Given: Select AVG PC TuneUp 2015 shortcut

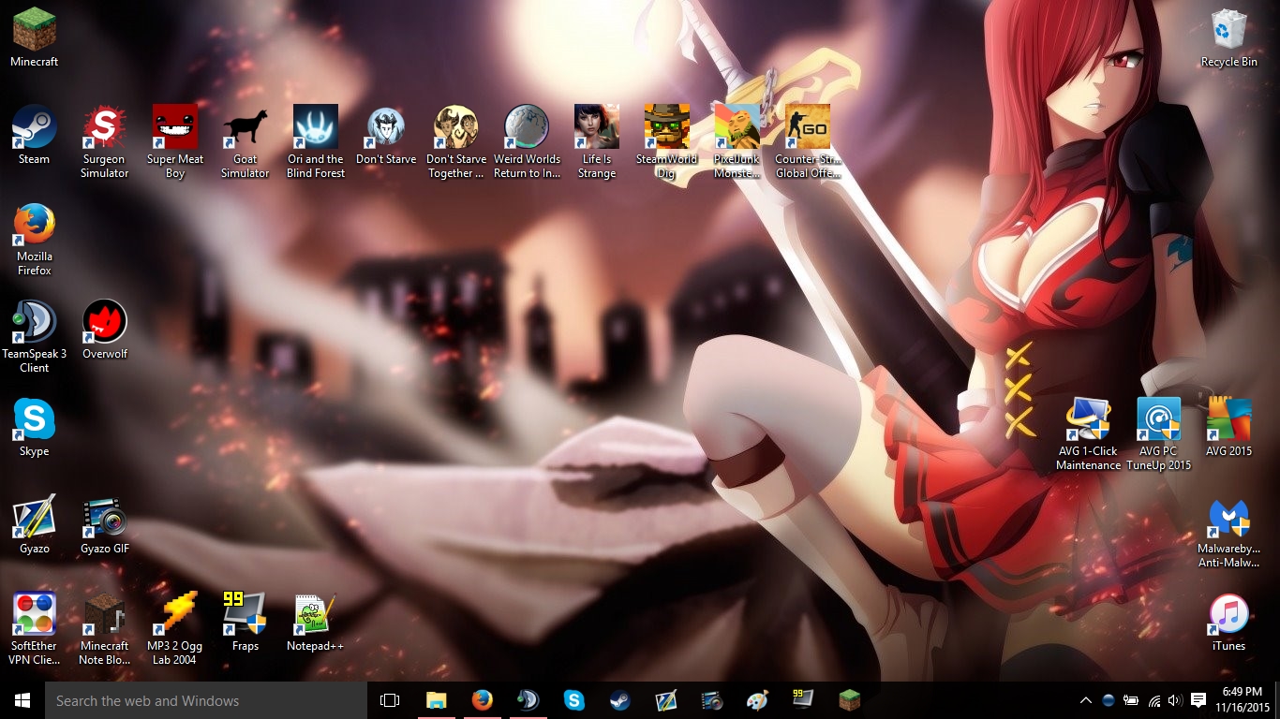Looking at the screenshot, I should pos(1159,434).
